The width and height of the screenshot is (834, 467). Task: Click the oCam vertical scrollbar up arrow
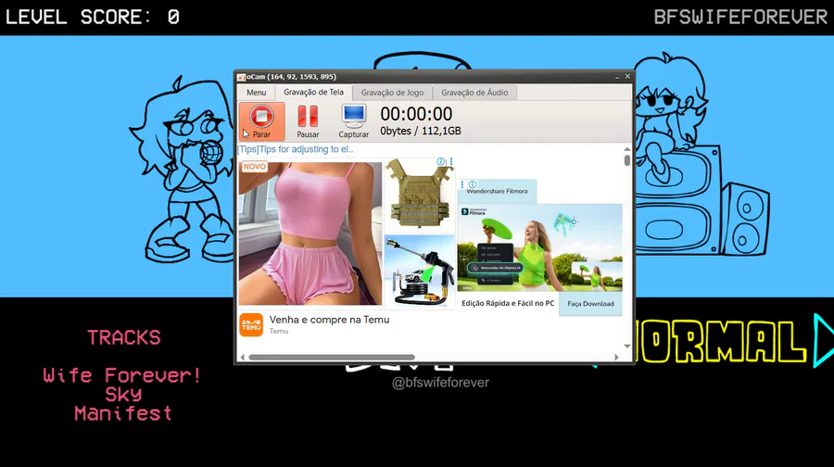coord(627,149)
